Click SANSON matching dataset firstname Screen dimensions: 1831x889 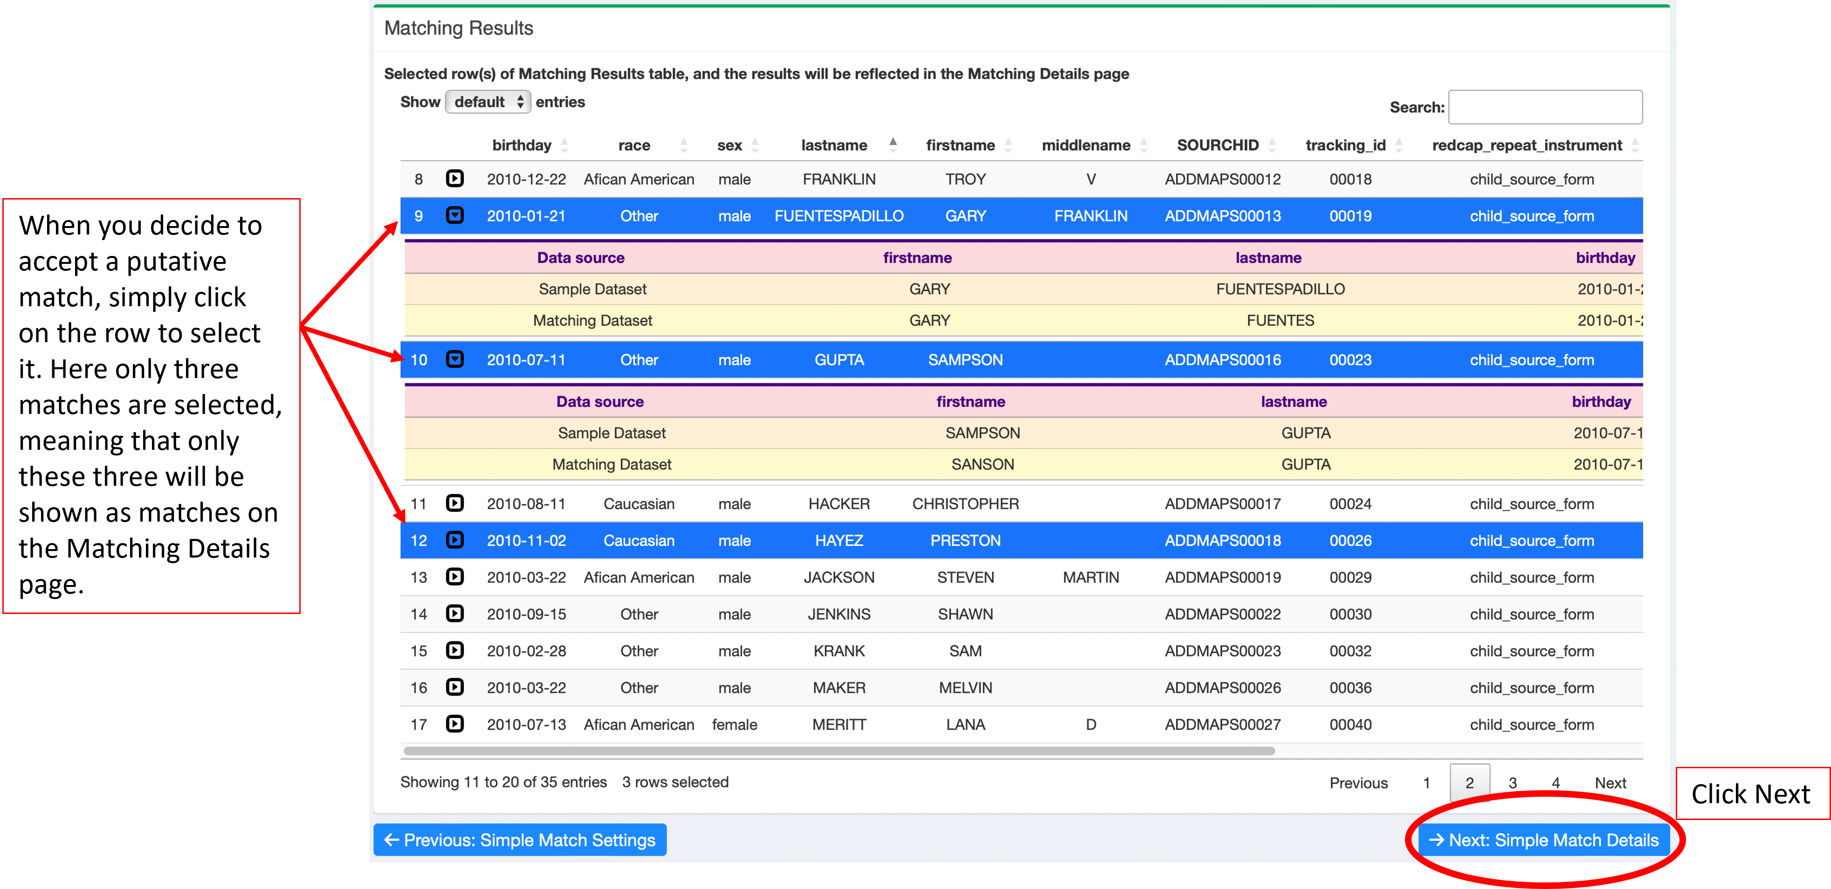[x=982, y=464]
